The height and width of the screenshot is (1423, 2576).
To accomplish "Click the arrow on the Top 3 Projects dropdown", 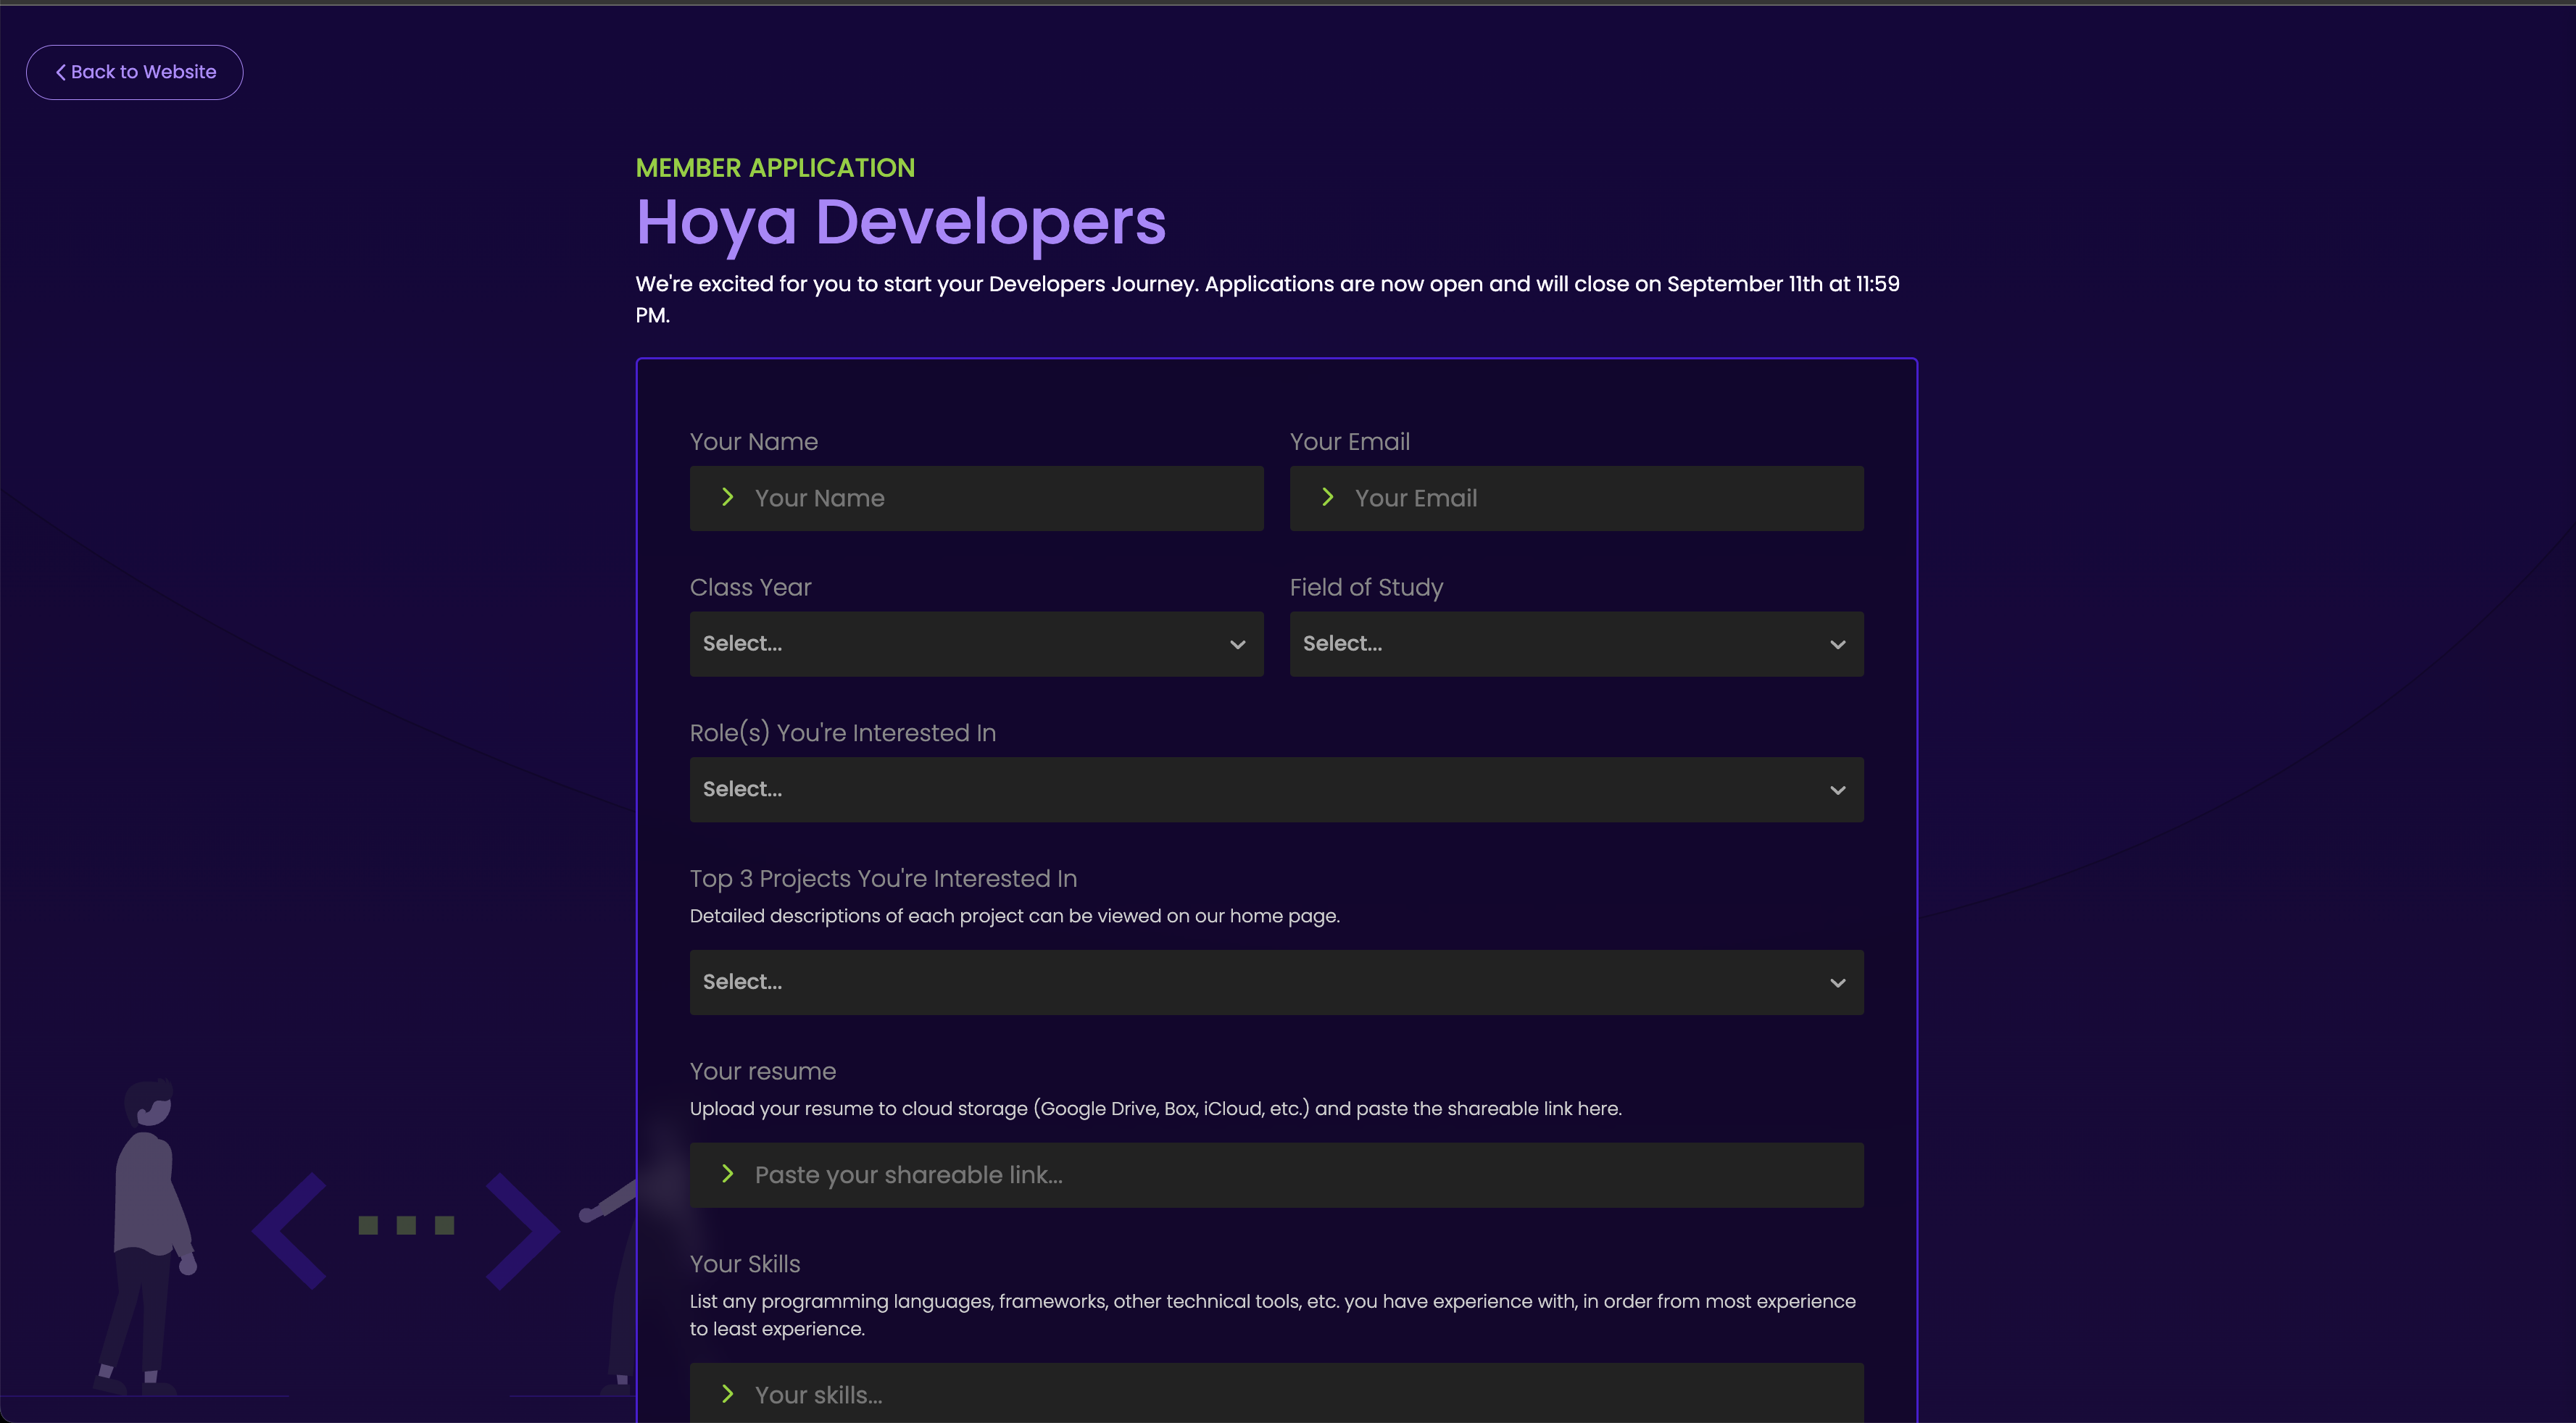I will coord(1837,983).
